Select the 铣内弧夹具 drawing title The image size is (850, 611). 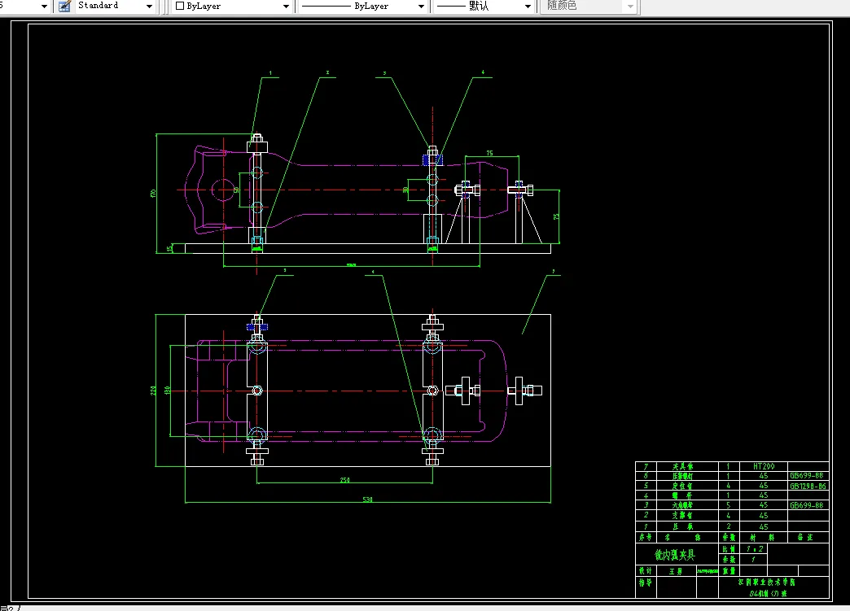coord(675,555)
